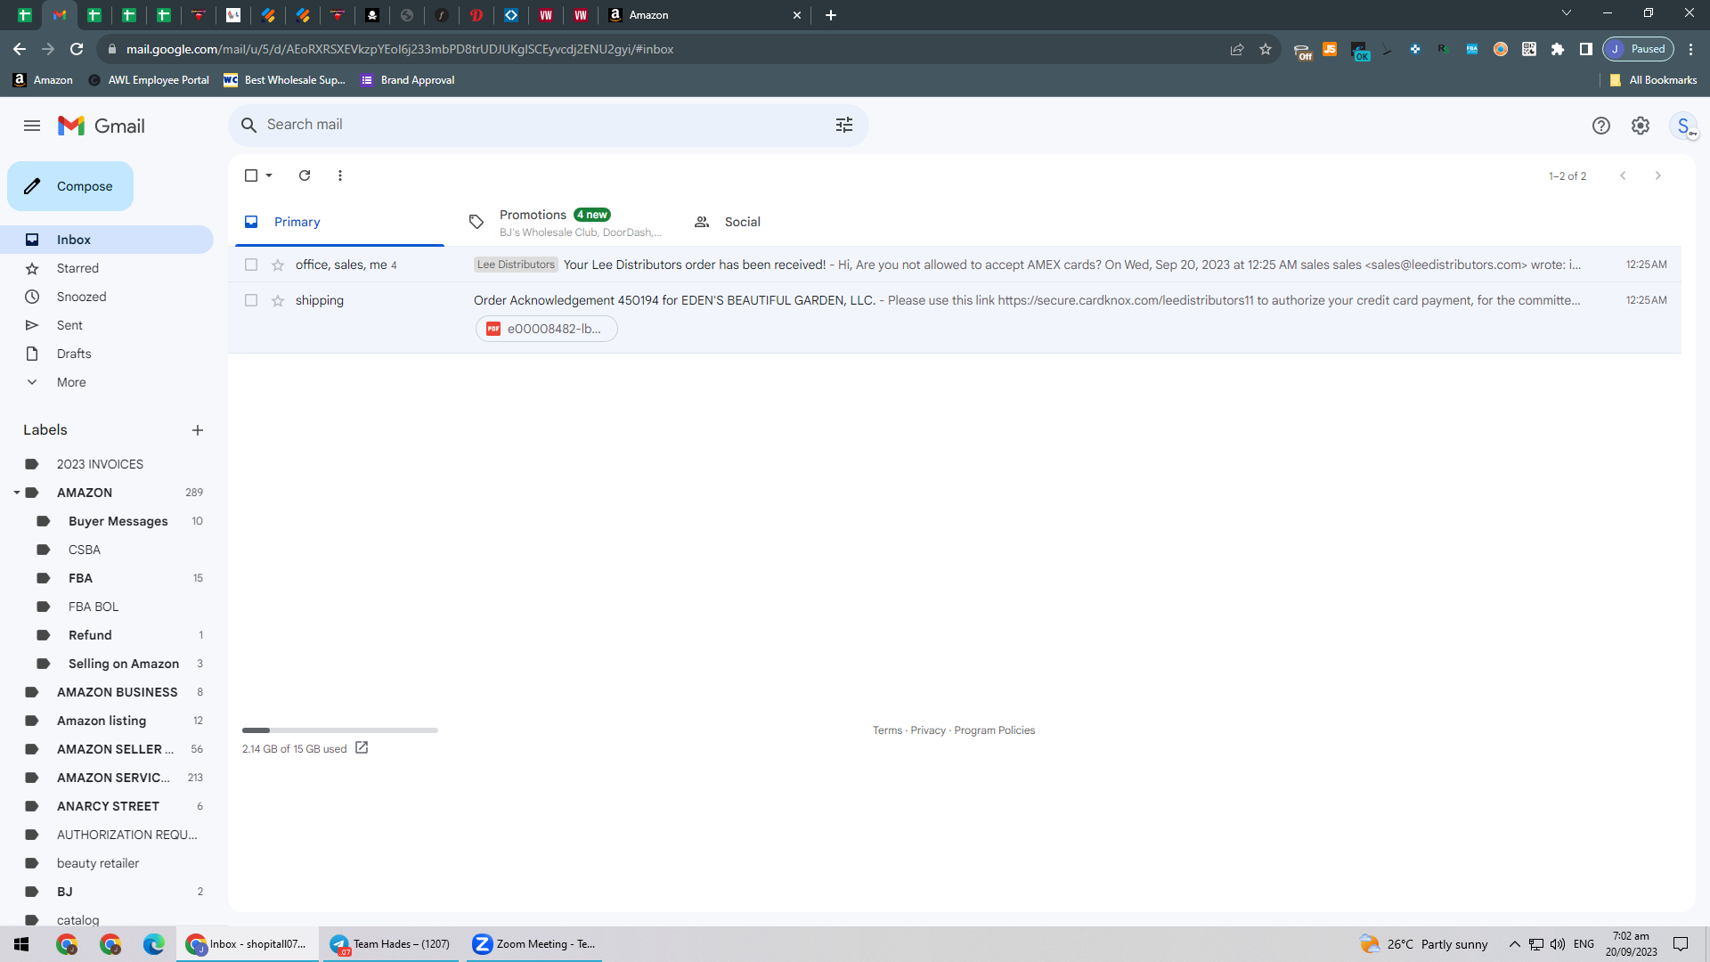Screen dimensions: 1710x962
Task: Open the Program Policies link
Action: pyautogui.click(x=994, y=730)
